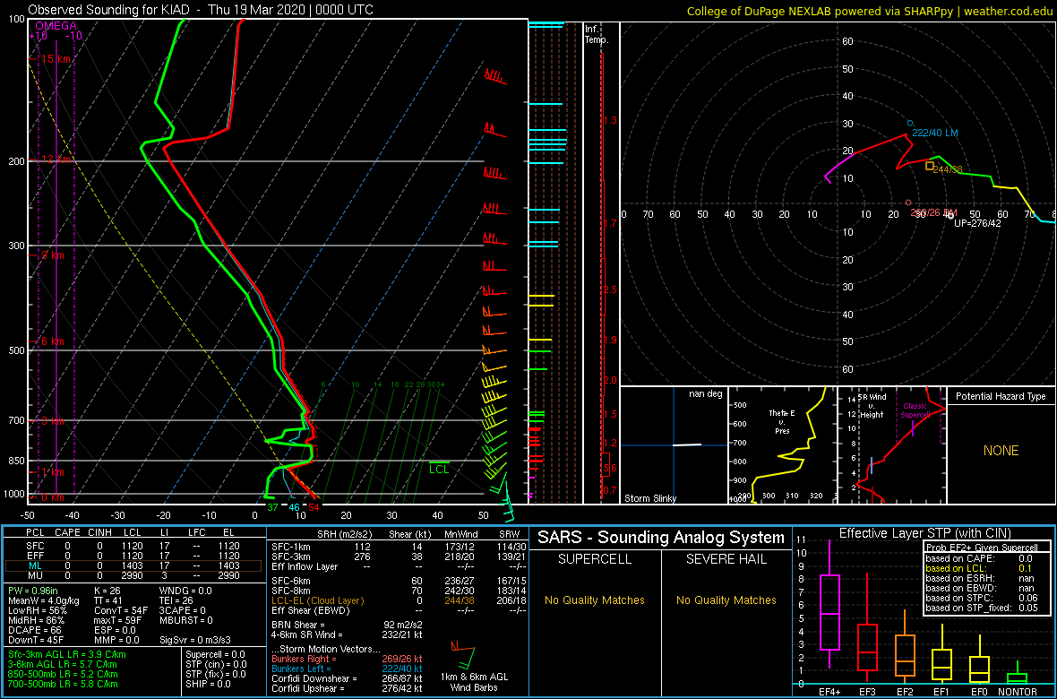Click the yellow EF1 box plot

click(942, 664)
